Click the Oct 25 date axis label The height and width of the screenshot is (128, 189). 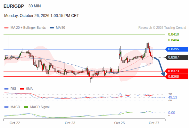(x=119, y=123)
